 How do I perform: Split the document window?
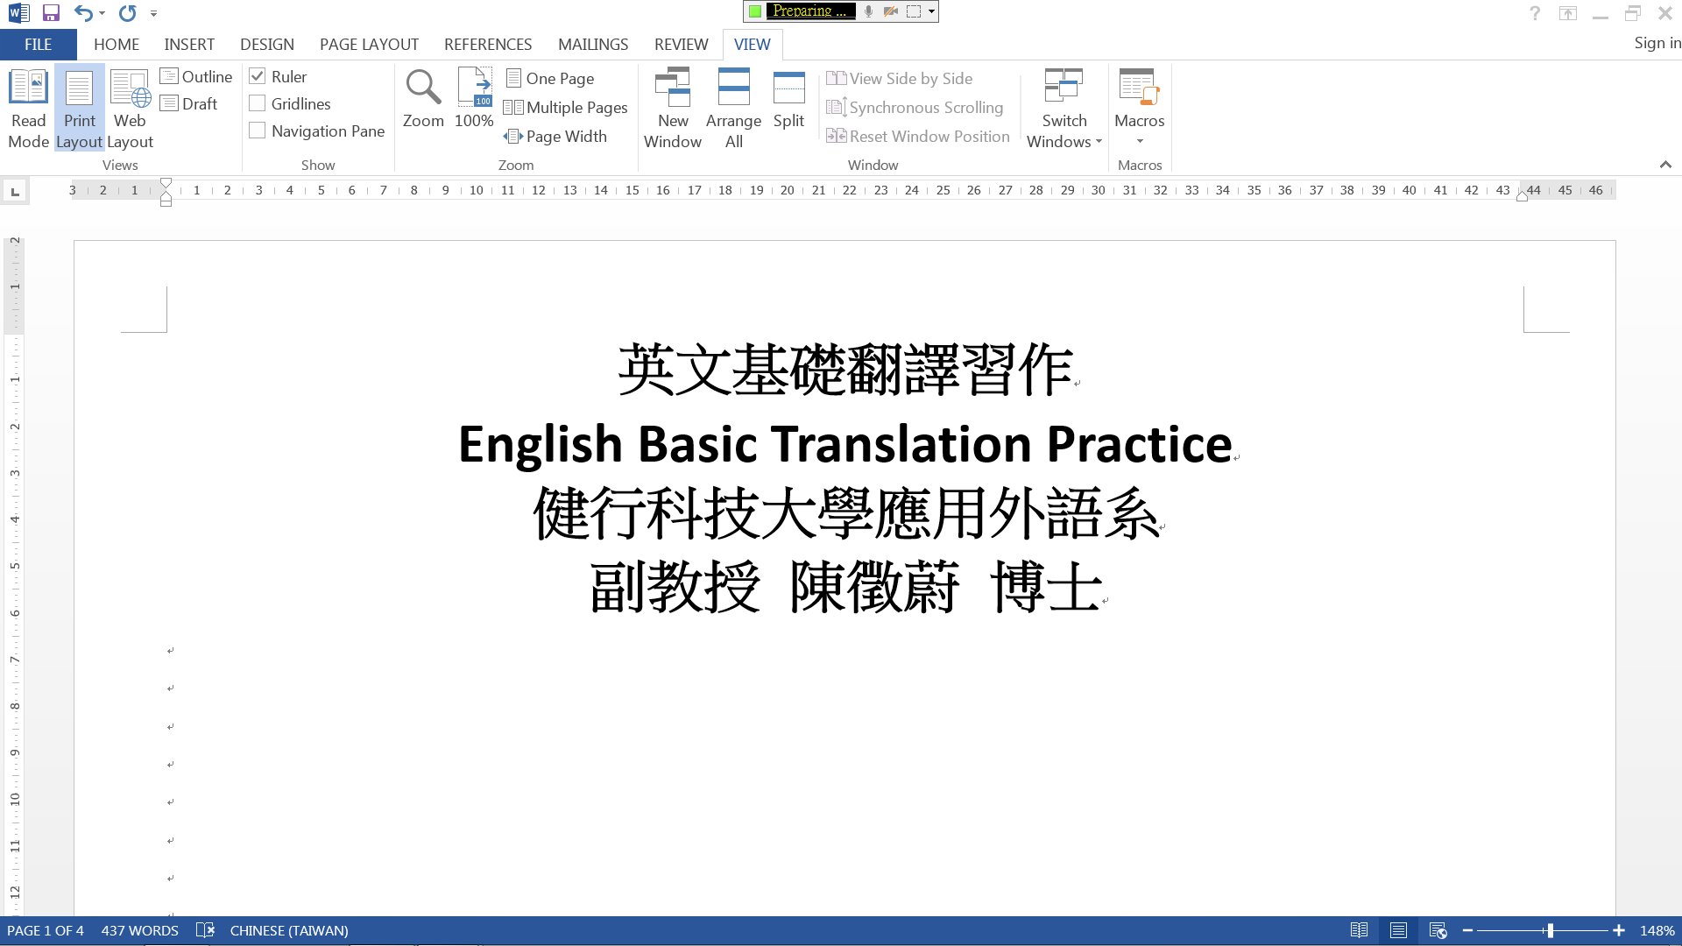[788, 99]
